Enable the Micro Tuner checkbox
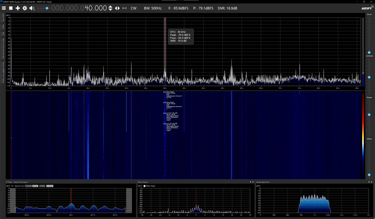 pos(144,186)
